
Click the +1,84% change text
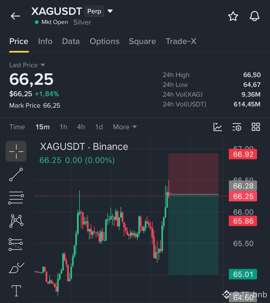(47, 94)
